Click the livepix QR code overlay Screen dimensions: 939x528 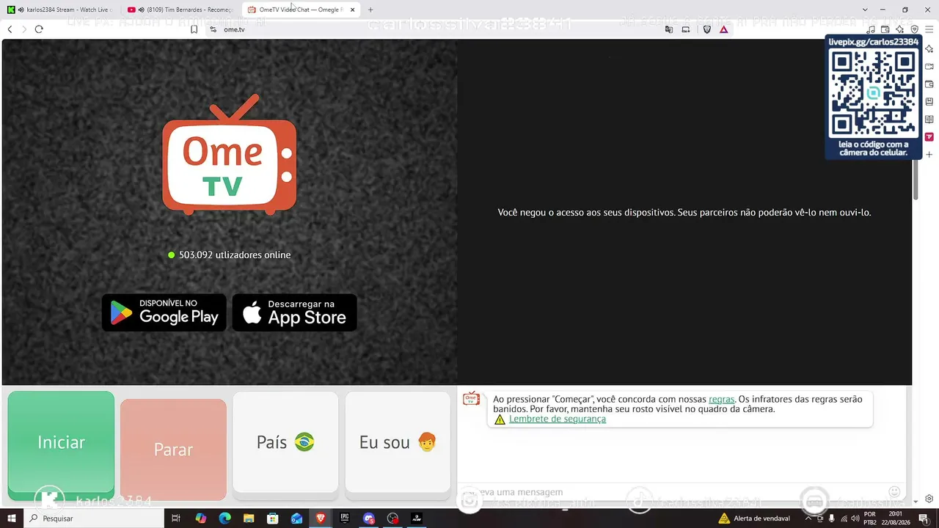coord(874,96)
